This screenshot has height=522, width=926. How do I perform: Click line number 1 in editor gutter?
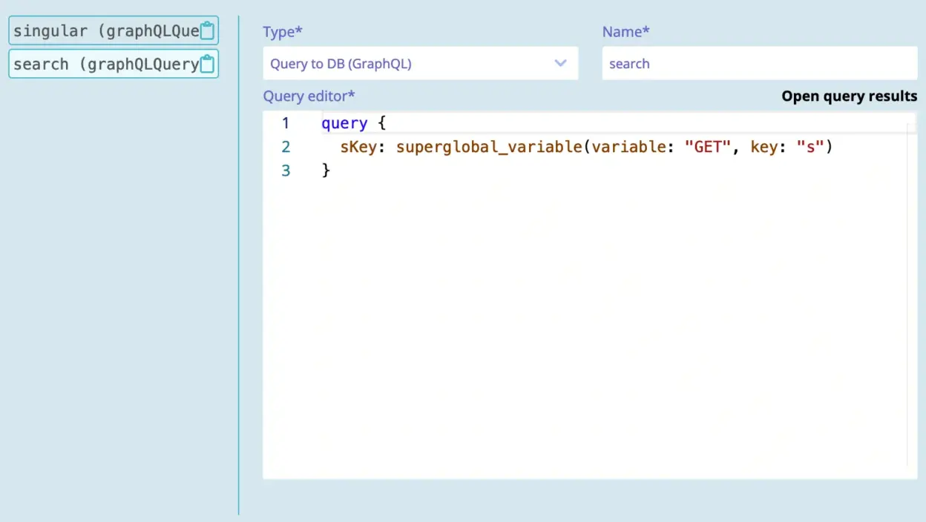click(x=286, y=123)
